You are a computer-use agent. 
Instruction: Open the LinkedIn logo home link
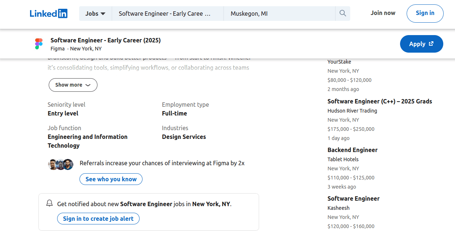(x=49, y=14)
